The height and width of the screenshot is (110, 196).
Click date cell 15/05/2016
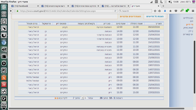154,31
